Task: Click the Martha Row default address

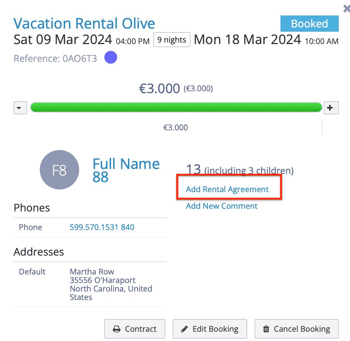Action: pos(111,285)
